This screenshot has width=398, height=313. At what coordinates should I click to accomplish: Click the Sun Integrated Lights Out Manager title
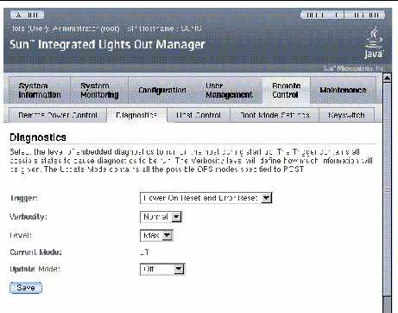(107, 45)
